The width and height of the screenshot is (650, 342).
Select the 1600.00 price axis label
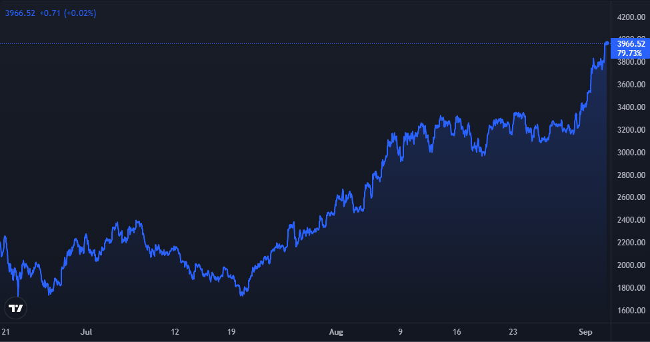click(x=631, y=311)
